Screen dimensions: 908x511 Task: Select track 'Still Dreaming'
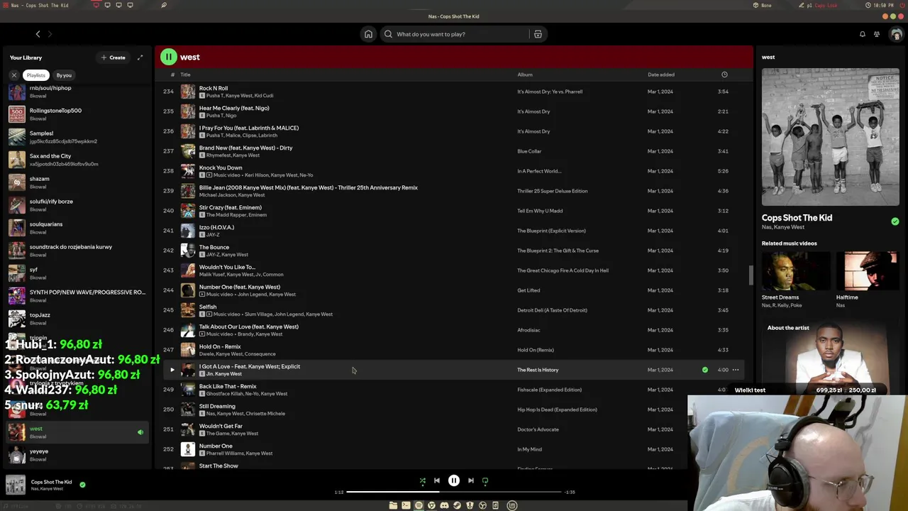(x=454, y=410)
